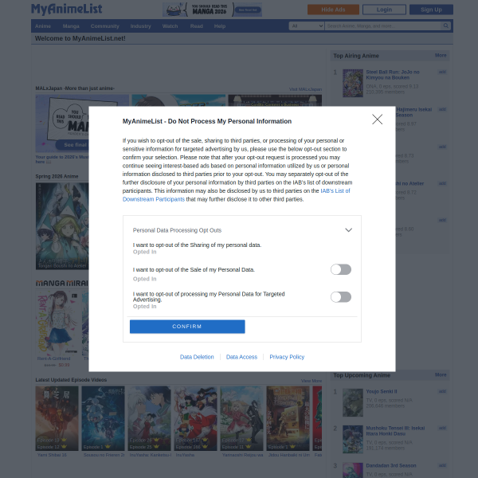Open Visit MALxJapan link
478x478 pixels.
click(305, 89)
